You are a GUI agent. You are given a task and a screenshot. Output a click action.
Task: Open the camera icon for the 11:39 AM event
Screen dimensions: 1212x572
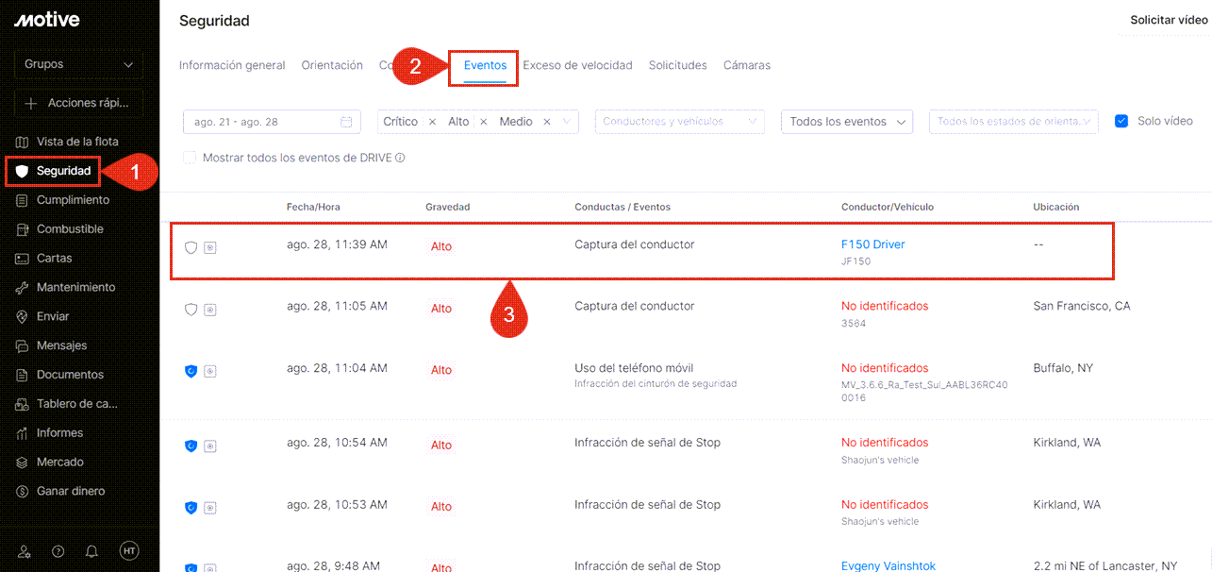[x=209, y=246]
